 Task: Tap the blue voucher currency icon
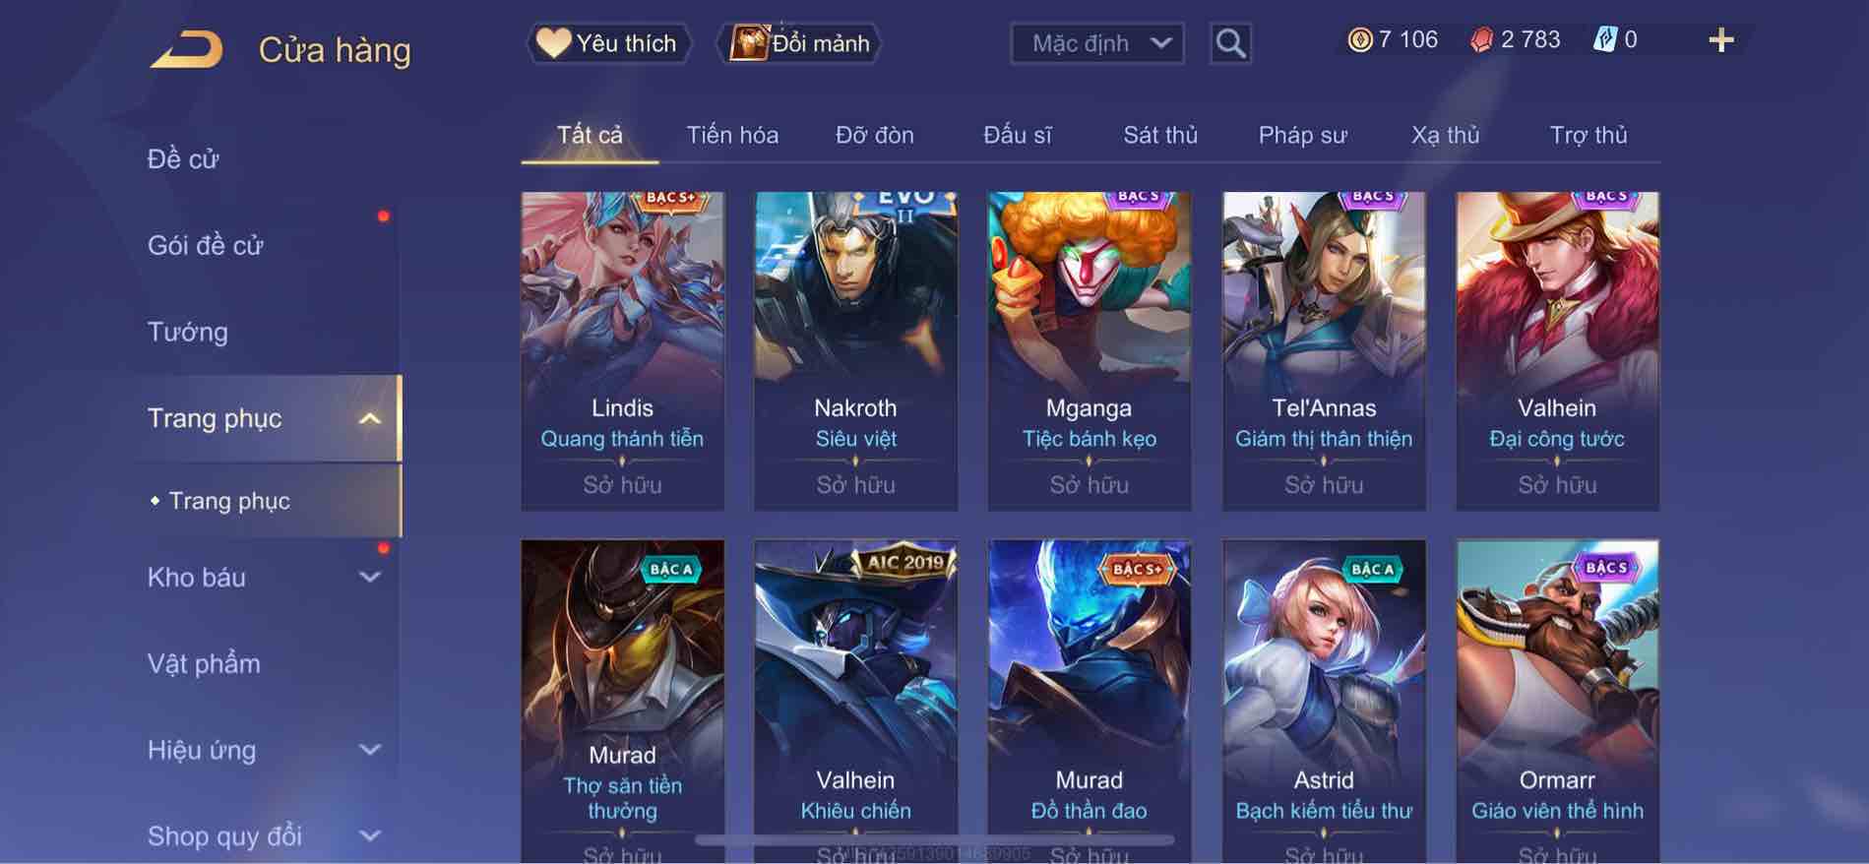1604,39
